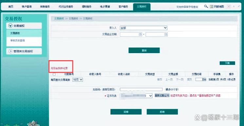Click the start date calendar icon
This screenshot has height=126, width=244.
coord(140,34)
